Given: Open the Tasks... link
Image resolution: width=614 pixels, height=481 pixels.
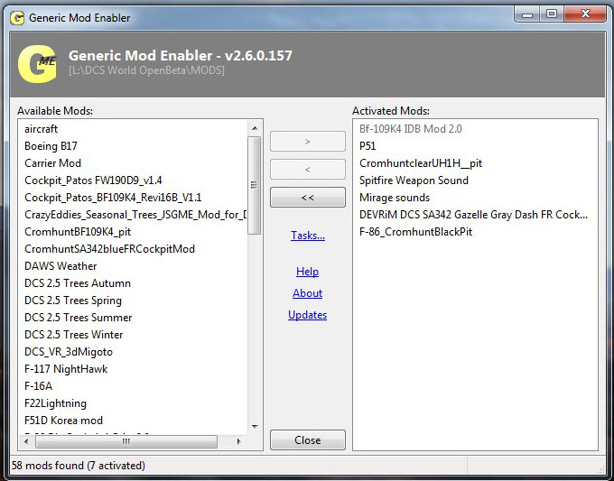Looking at the screenshot, I should point(308,236).
